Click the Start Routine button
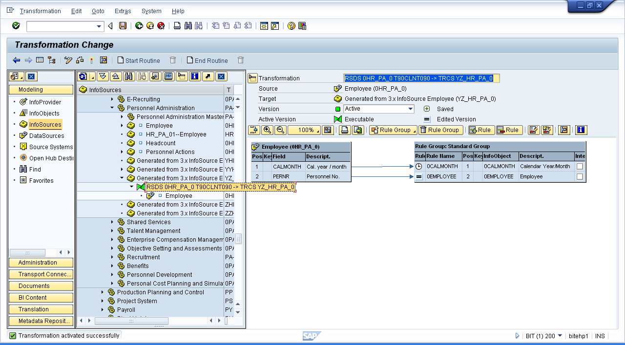This screenshot has width=625, height=345. (139, 60)
